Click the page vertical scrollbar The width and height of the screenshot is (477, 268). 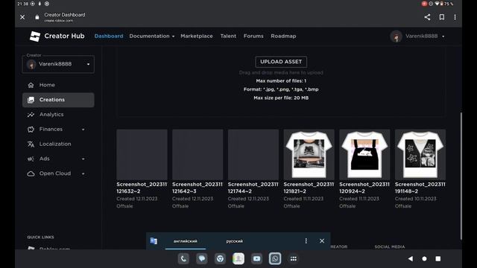pos(461,176)
